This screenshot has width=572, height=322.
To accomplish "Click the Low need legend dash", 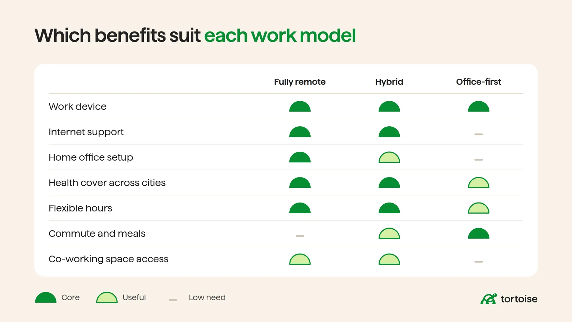I will pos(173,300).
